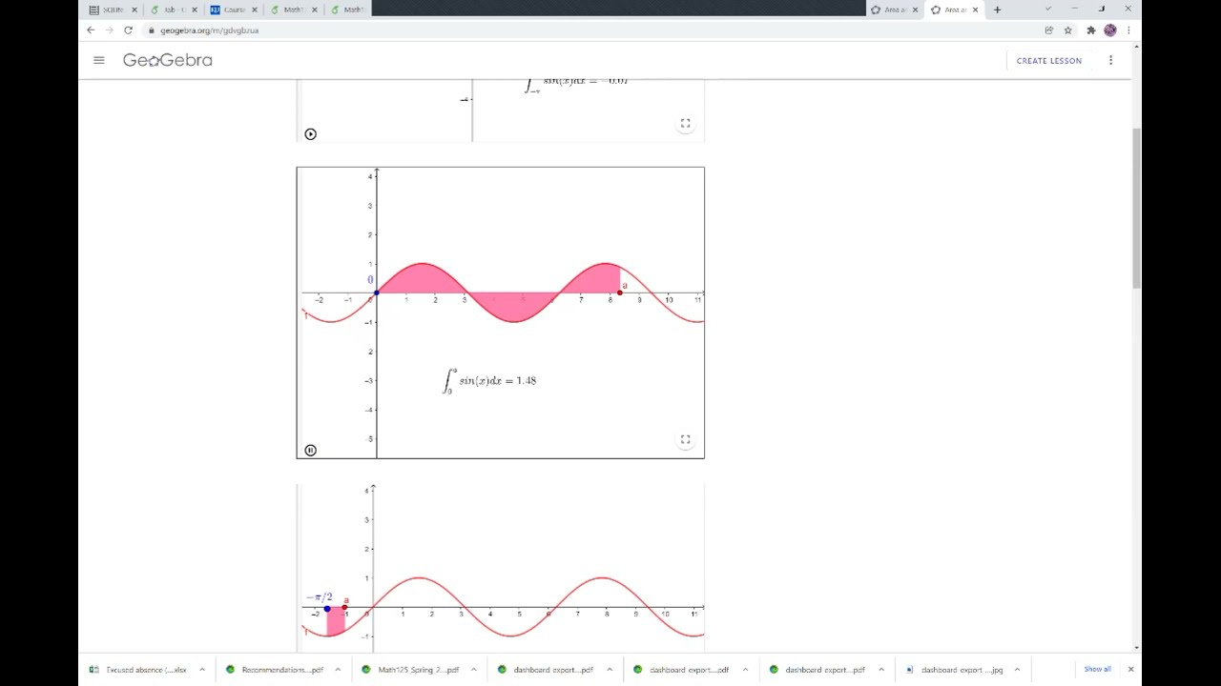Viewport: 1221px width, 686px height.
Task: View site info via the lock icon
Action: (152, 30)
